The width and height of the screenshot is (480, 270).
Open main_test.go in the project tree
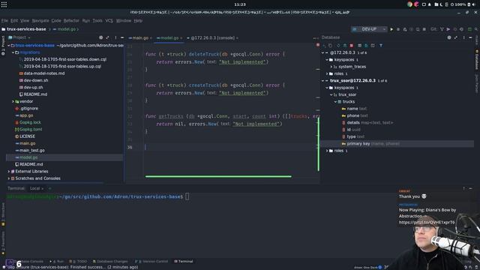(31, 150)
